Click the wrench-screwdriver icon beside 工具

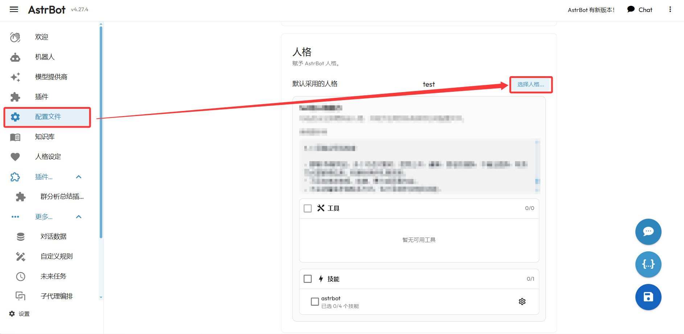[321, 208]
